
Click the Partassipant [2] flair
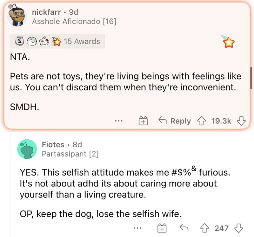pyautogui.click(x=70, y=154)
